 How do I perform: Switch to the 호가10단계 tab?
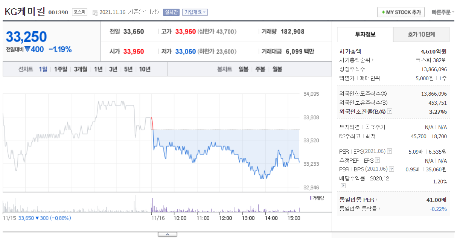pos(421,34)
